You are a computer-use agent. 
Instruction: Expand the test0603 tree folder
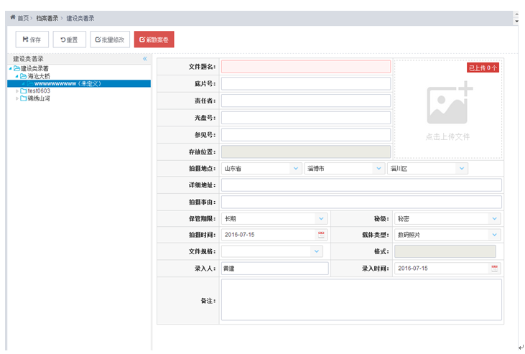click(17, 90)
